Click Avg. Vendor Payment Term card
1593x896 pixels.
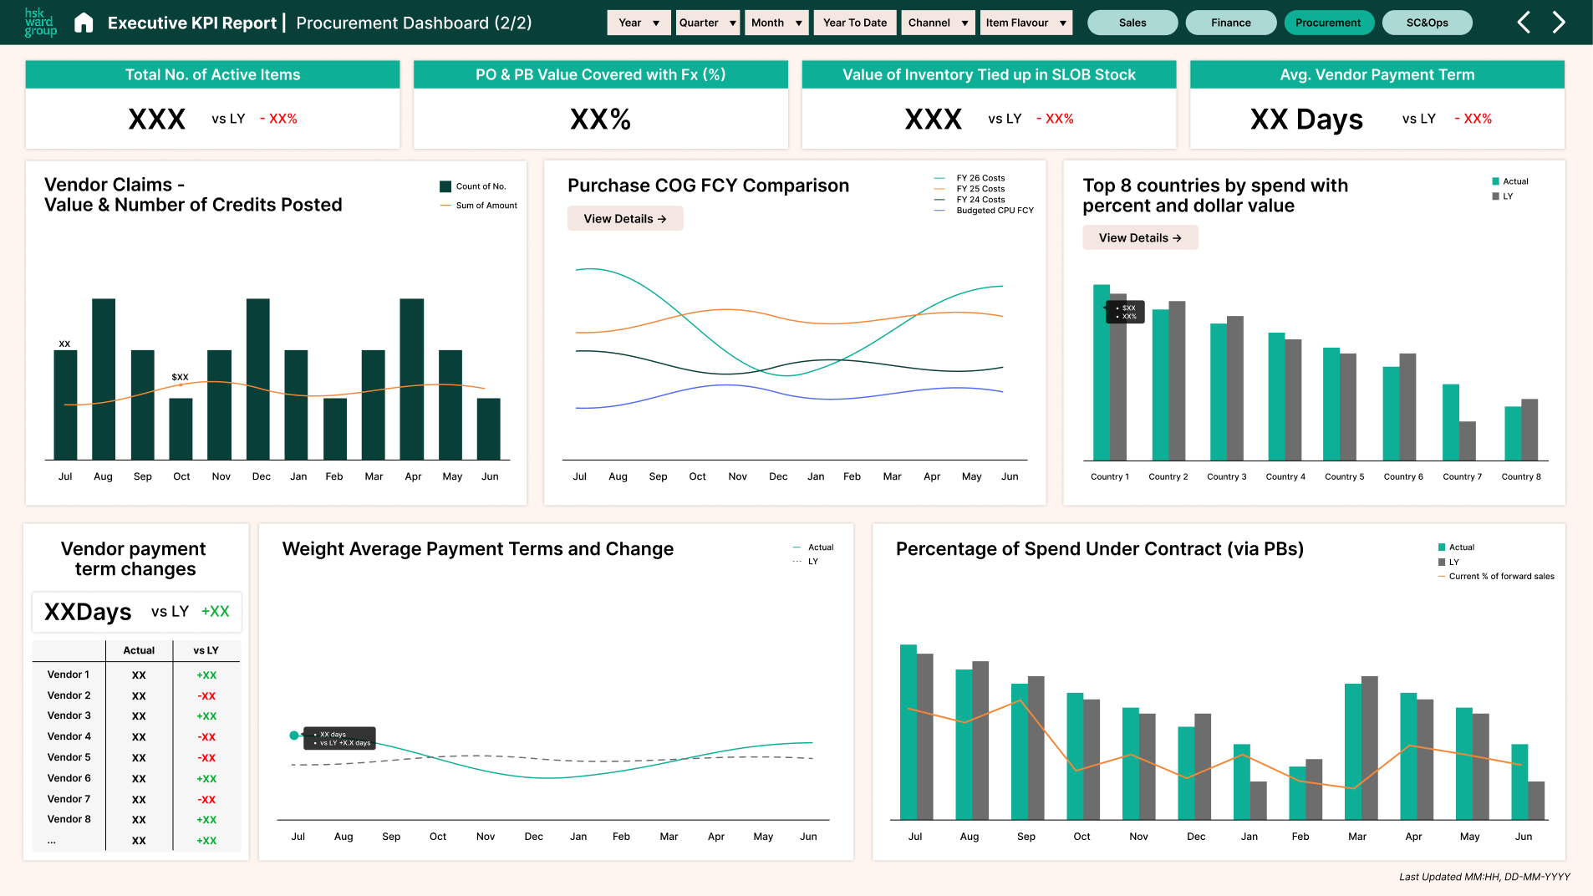coord(1377,104)
